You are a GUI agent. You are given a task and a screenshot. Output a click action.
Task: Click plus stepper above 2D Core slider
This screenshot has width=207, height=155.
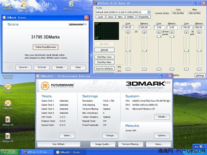pos(128,32)
